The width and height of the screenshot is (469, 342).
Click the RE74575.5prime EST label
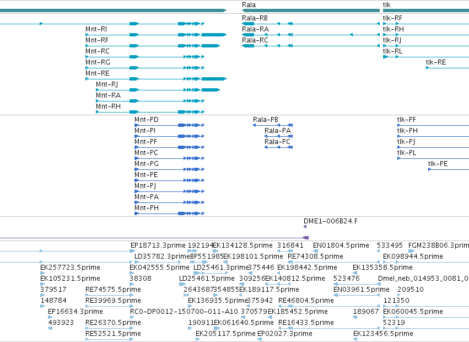click(x=113, y=290)
